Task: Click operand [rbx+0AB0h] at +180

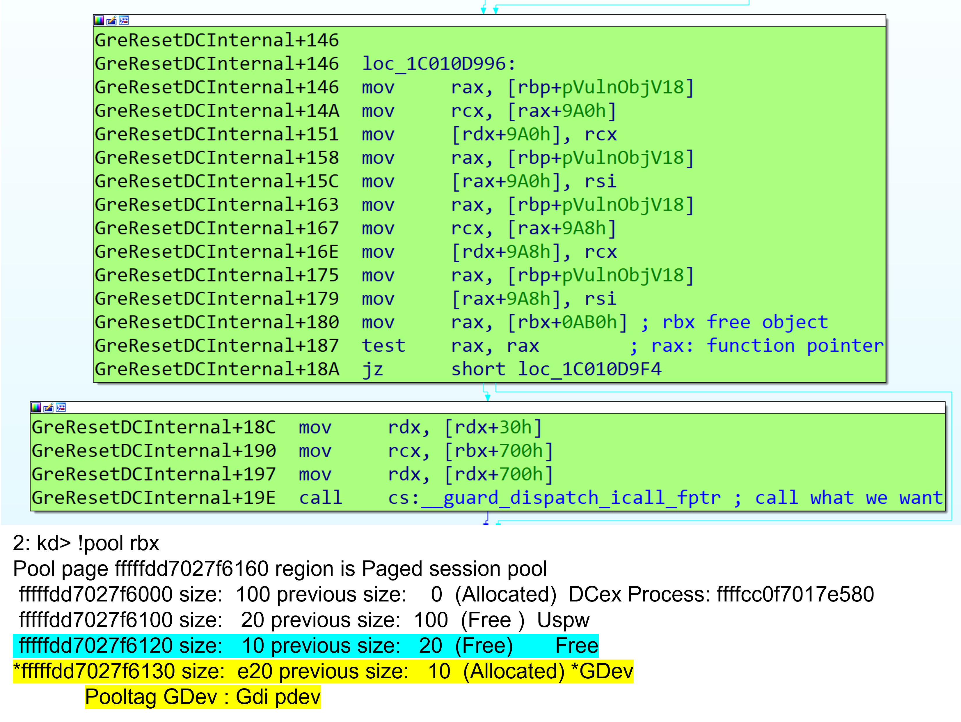Action: [567, 323]
